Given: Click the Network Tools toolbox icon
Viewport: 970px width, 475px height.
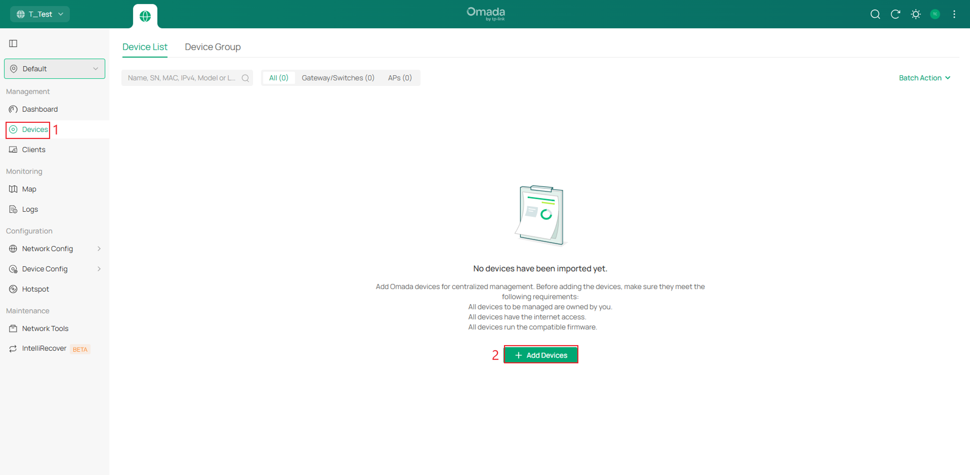Looking at the screenshot, I should (13, 329).
